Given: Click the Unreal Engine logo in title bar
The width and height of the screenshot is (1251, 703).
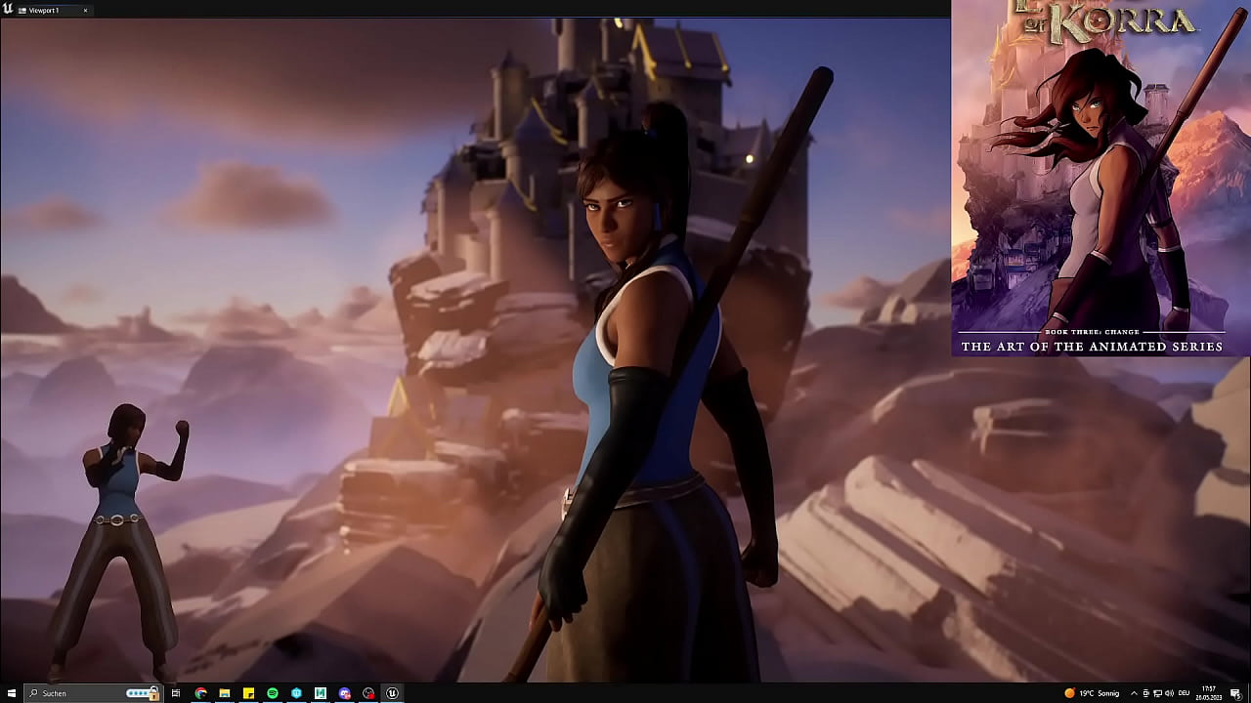Looking at the screenshot, I should 8,9.
